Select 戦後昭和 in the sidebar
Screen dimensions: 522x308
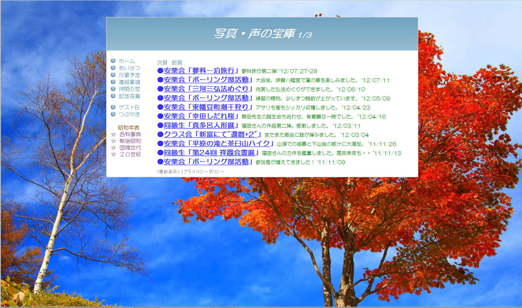coord(130,141)
